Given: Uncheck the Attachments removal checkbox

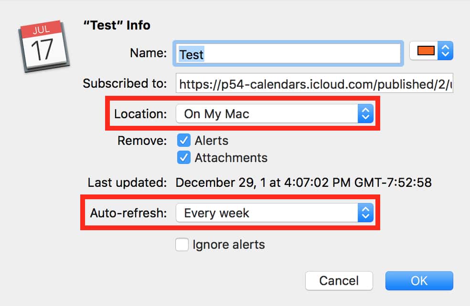Looking at the screenshot, I should [183, 158].
